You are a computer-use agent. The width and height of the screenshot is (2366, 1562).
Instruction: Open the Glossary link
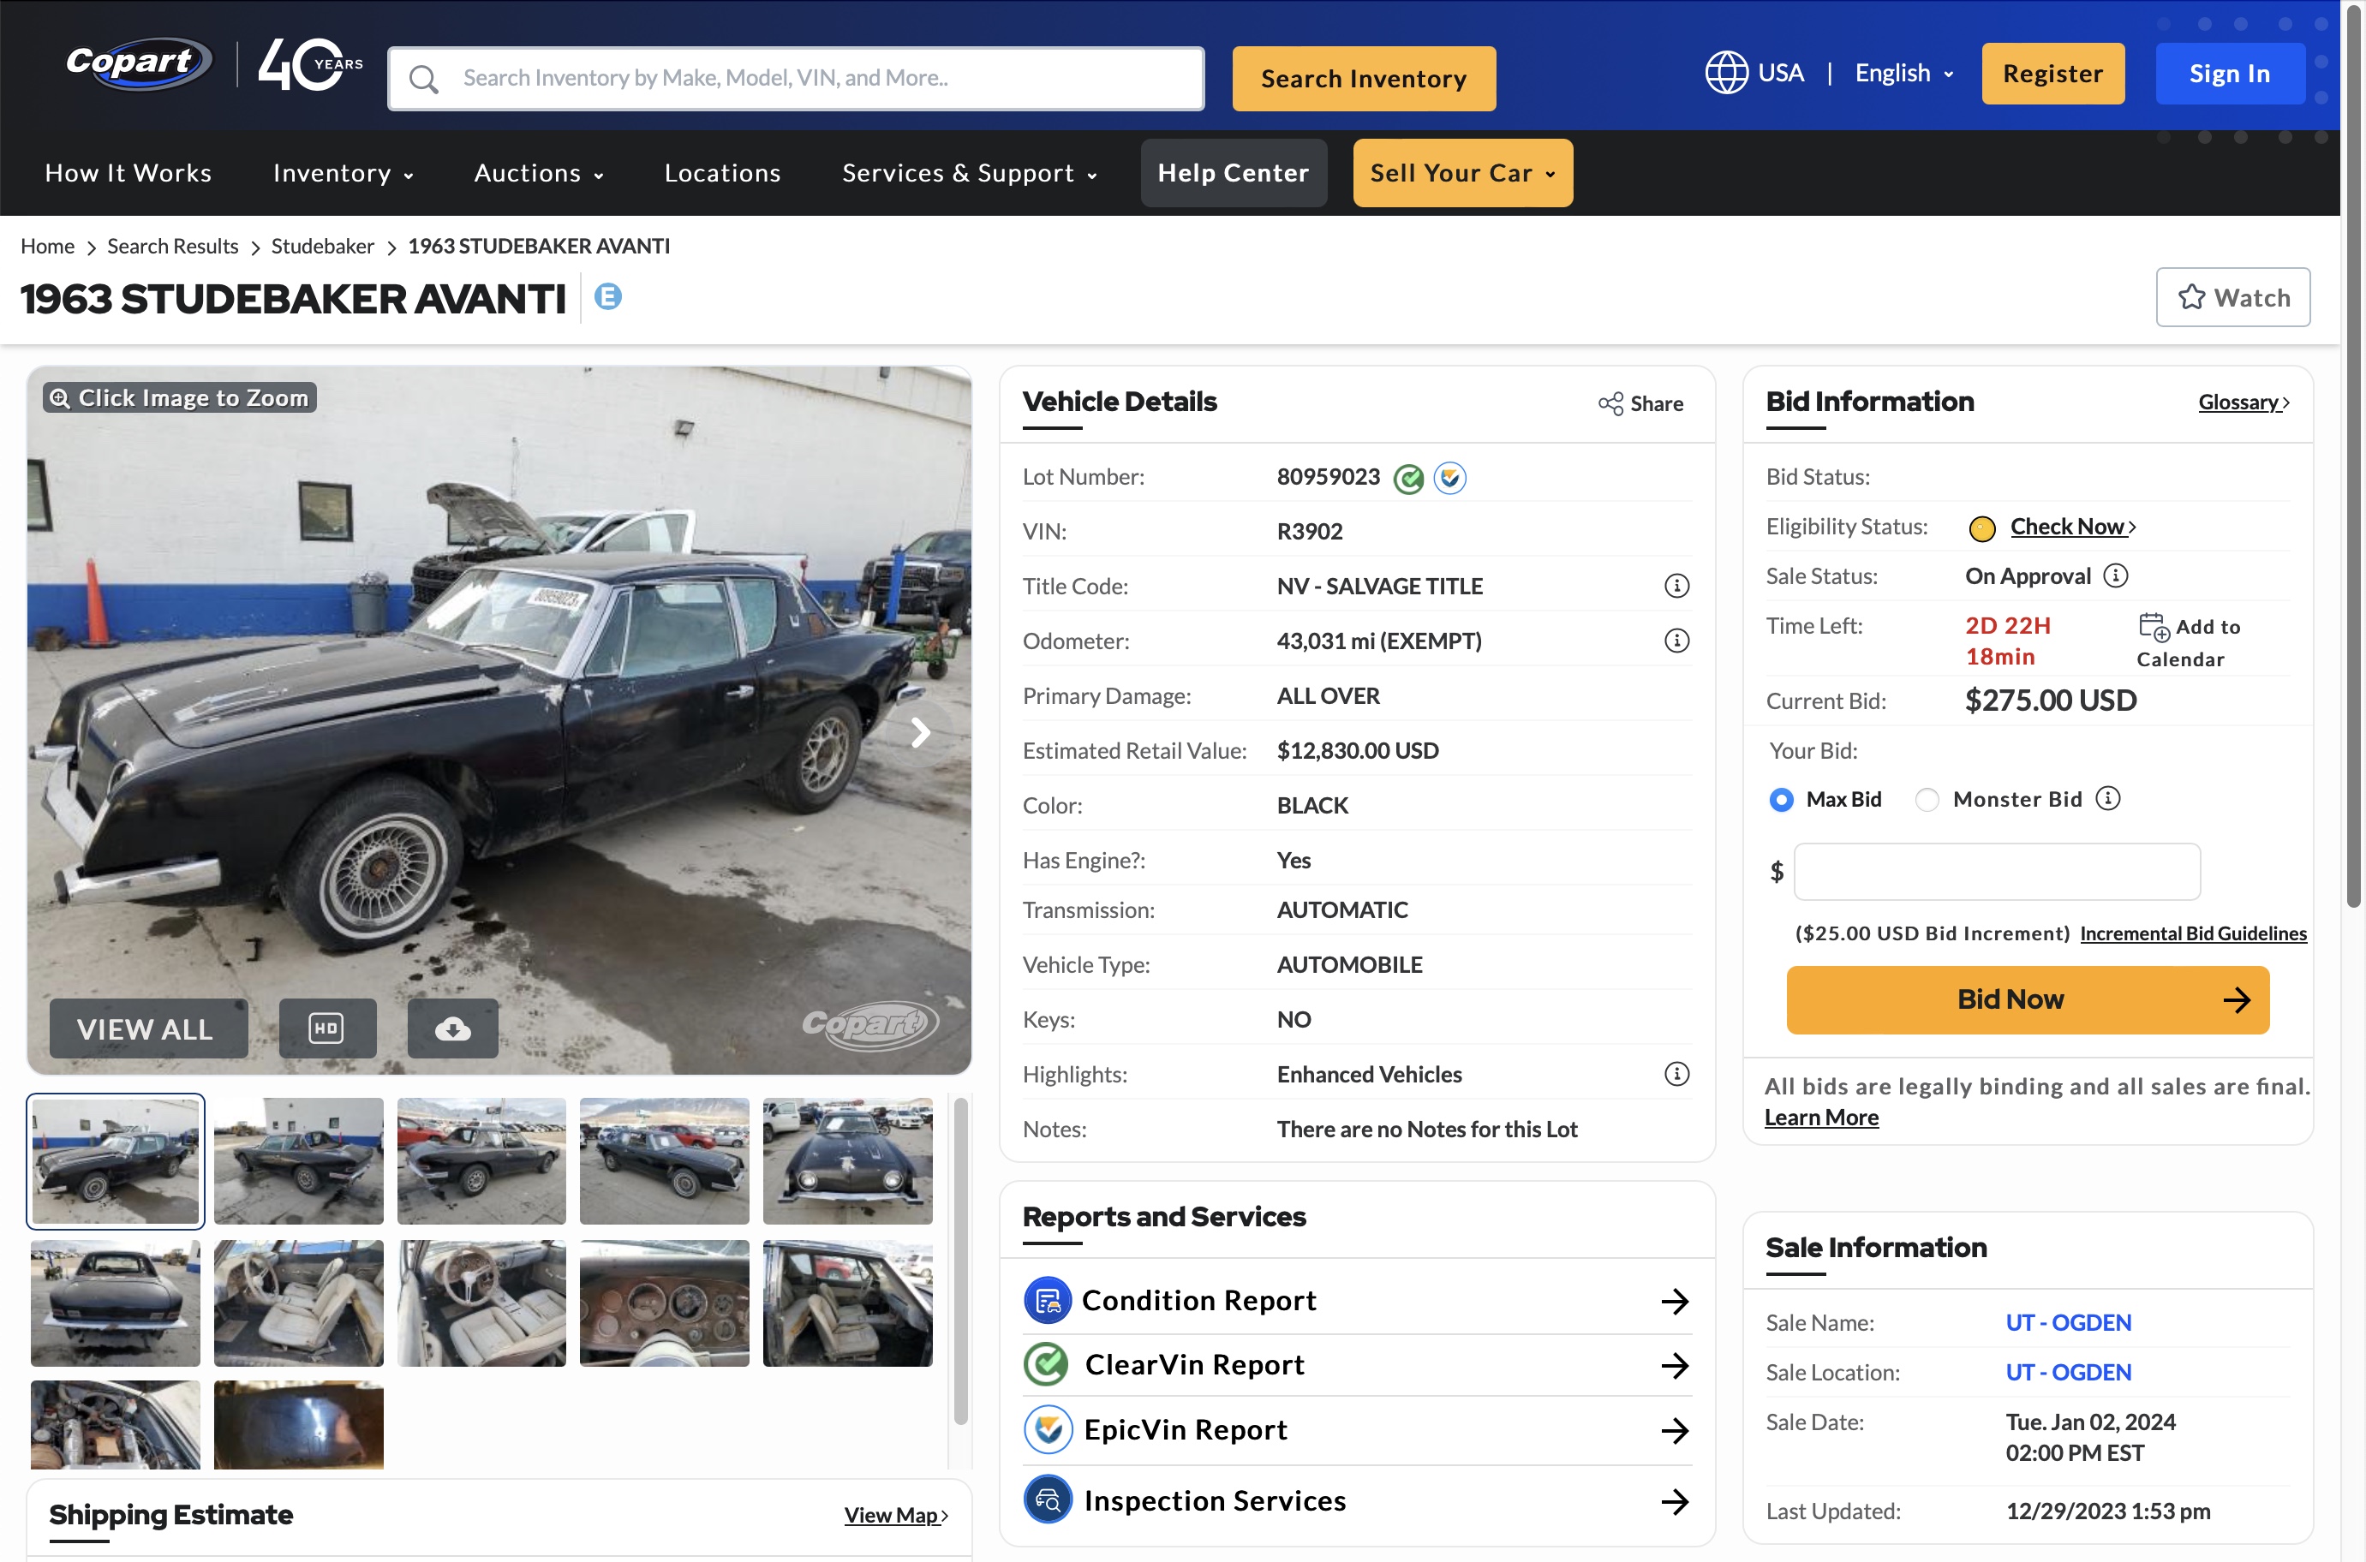click(2244, 402)
